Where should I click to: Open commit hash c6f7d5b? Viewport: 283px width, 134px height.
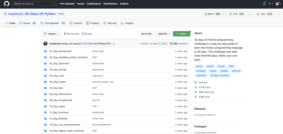click(x=145, y=44)
